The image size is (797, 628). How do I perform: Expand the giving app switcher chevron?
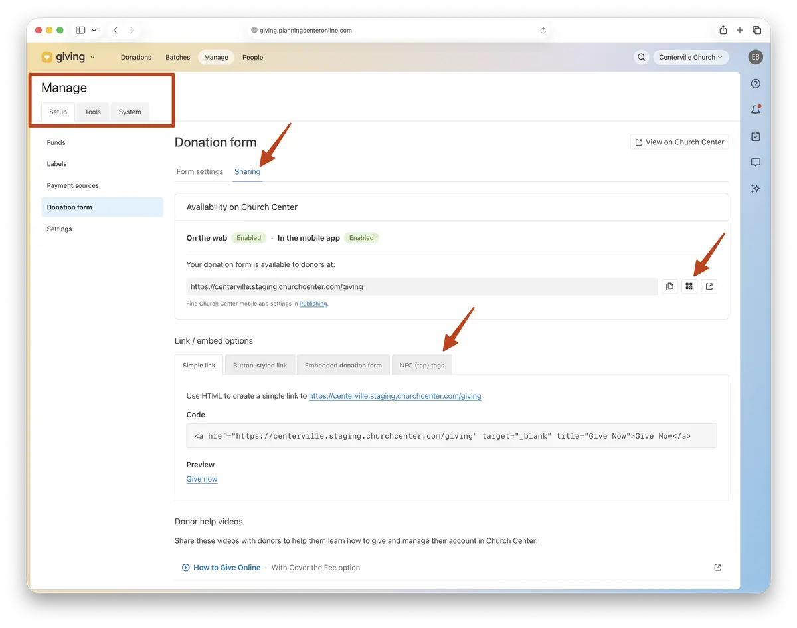tap(92, 58)
